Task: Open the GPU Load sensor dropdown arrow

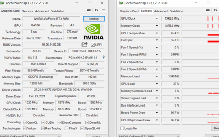Action: [x=157, y=84]
